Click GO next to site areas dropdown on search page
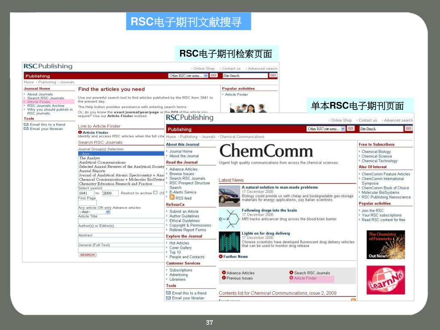This screenshot has height=330, width=440. pos(214,75)
